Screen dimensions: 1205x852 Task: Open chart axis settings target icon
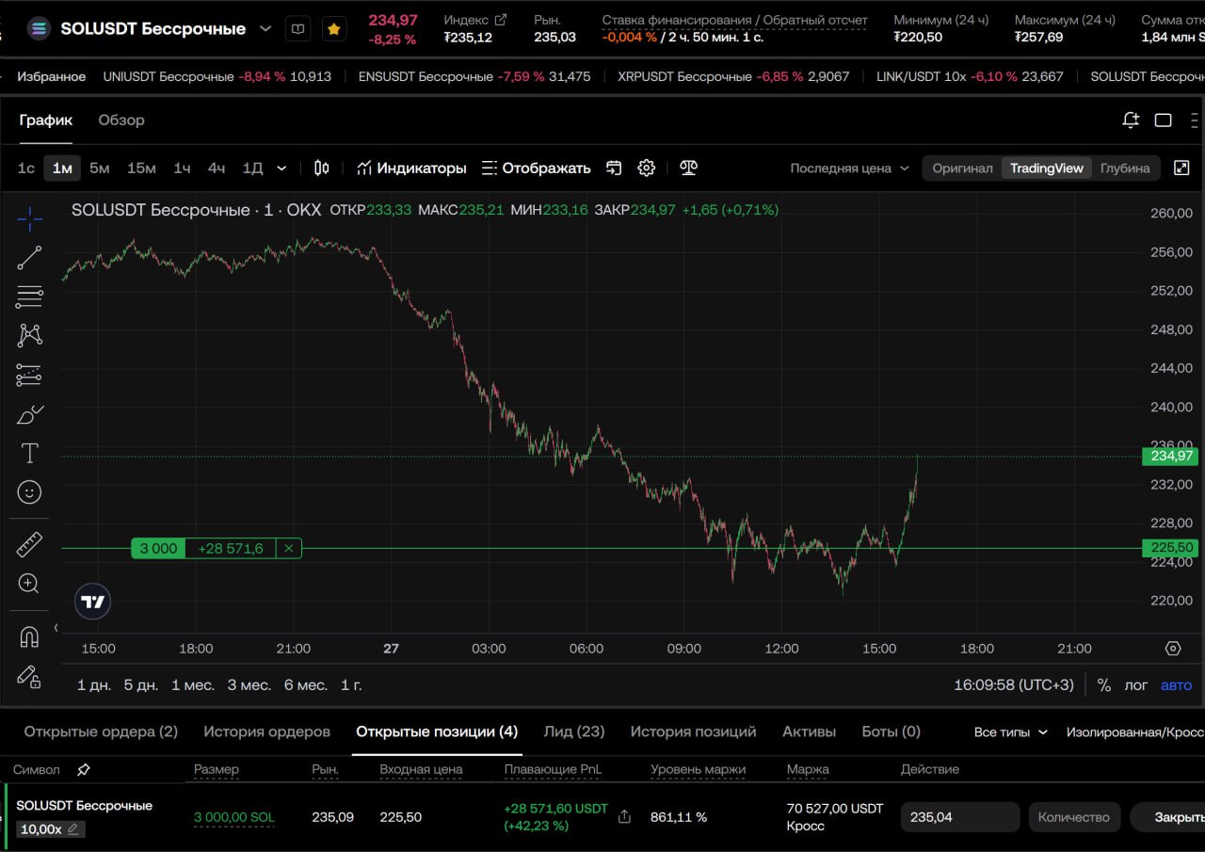tap(1173, 648)
